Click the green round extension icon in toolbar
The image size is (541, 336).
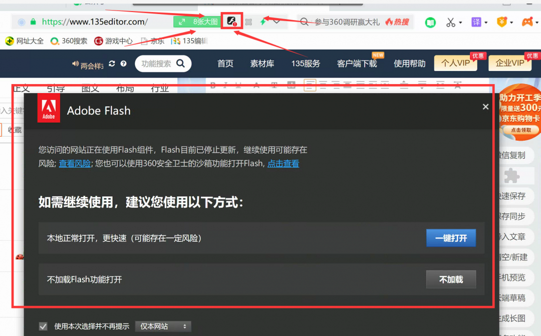[430, 23]
